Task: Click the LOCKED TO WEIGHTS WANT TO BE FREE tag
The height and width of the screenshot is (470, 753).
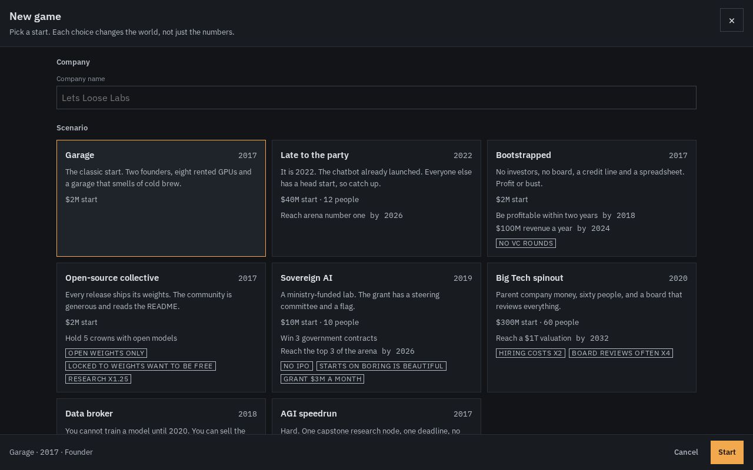Action: pyautogui.click(x=141, y=366)
